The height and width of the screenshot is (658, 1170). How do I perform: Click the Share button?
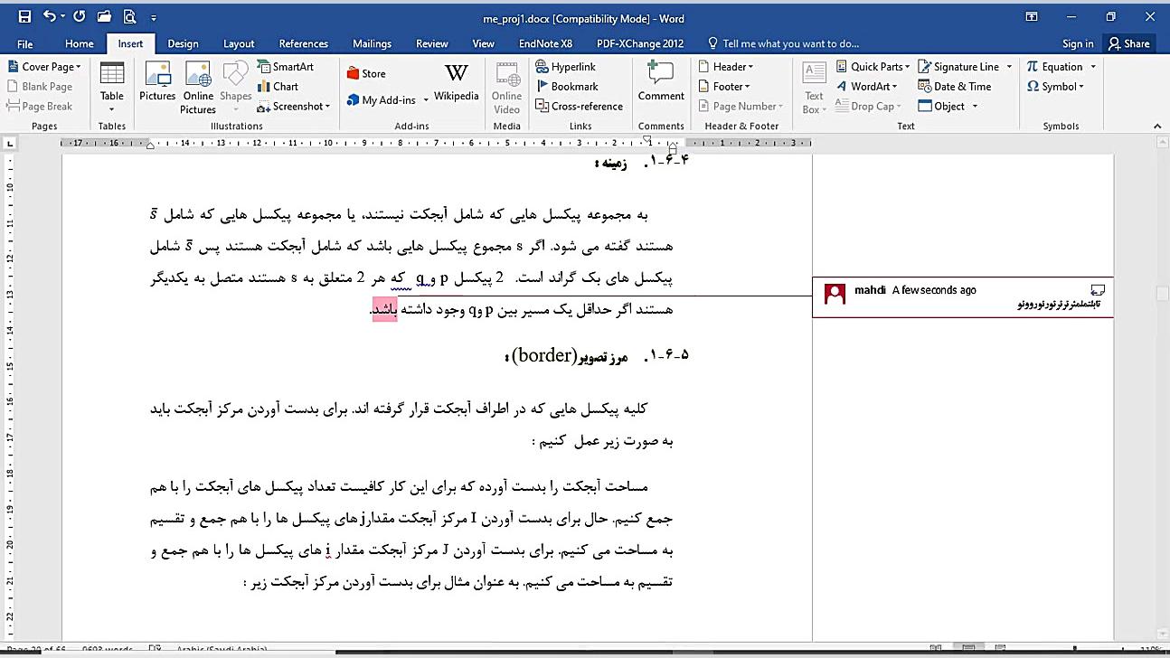[x=1128, y=42]
